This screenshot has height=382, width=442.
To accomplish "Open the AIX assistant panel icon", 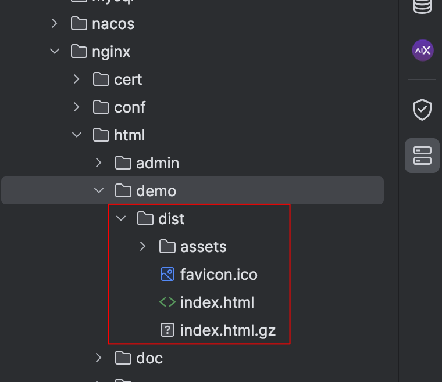I will click(x=422, y=51).
